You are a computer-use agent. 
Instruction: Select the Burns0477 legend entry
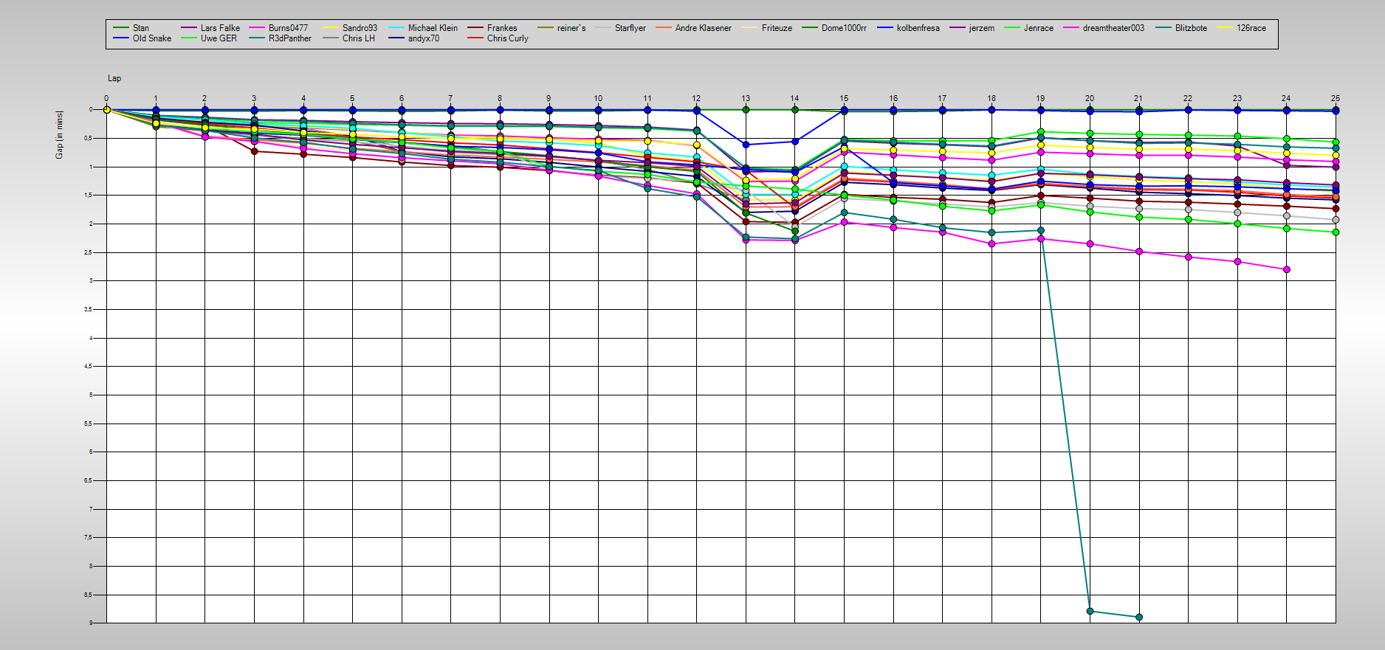(288, 28)
